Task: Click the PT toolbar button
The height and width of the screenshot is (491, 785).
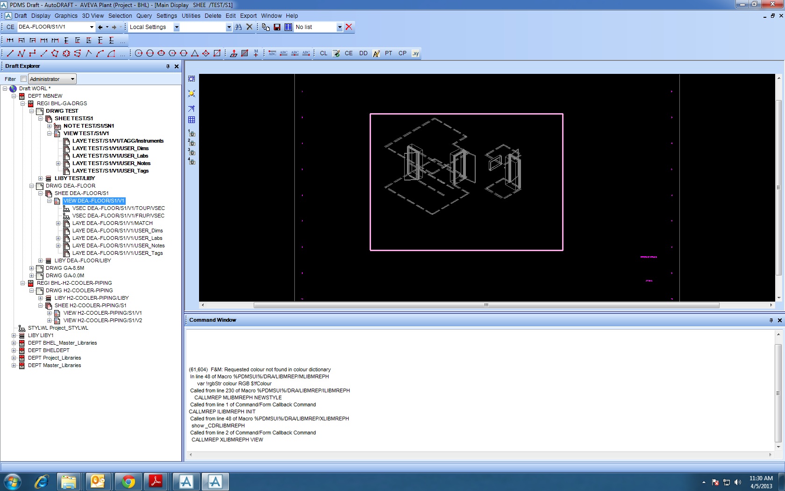Action: coord(388,53)
